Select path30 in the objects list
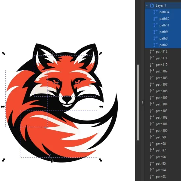 click(x=164, y=19)
